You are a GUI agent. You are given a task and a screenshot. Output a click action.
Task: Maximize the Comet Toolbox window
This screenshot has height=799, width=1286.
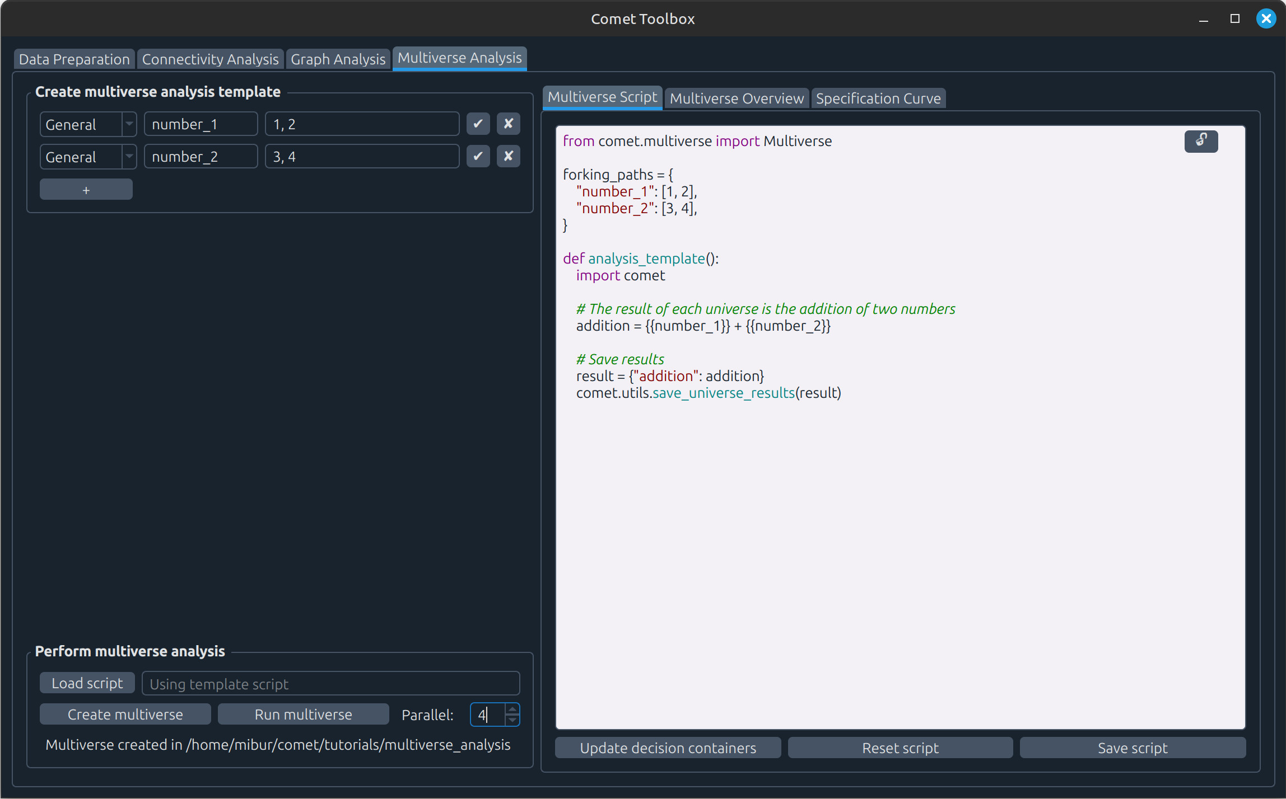pos(1234,19)
